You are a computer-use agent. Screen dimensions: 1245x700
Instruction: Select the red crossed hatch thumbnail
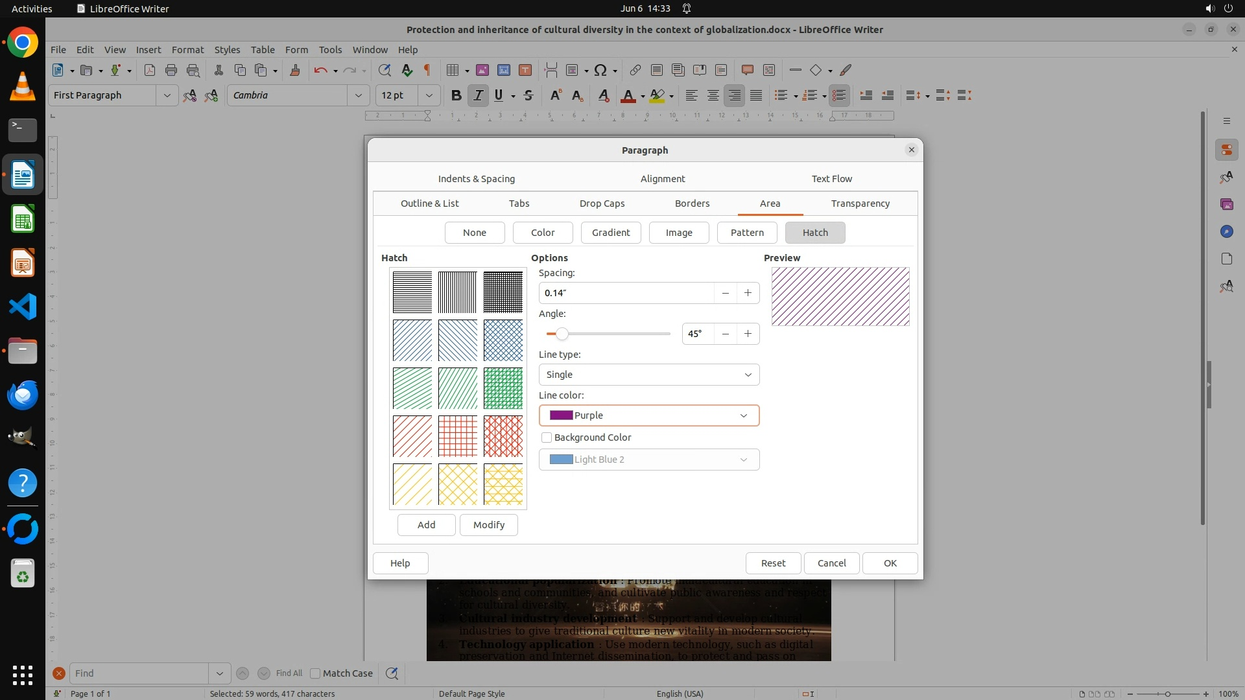click(x=457, y=436)
